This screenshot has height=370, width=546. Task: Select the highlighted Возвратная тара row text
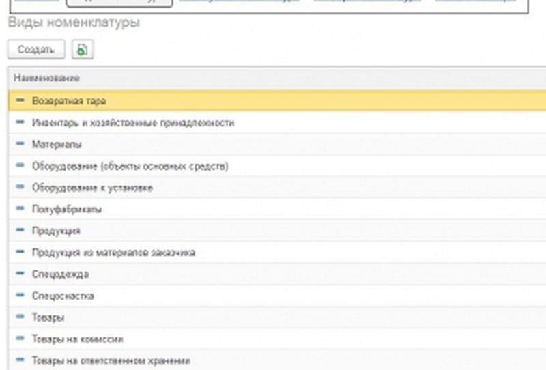(x=69, y=101)
